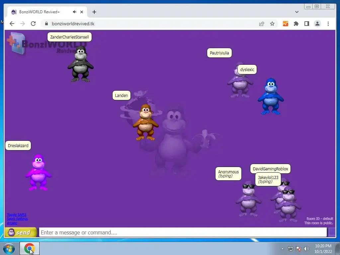Click the send button

point(21,232)
